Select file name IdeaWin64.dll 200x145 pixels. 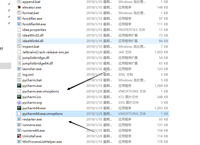click(33, 41)
